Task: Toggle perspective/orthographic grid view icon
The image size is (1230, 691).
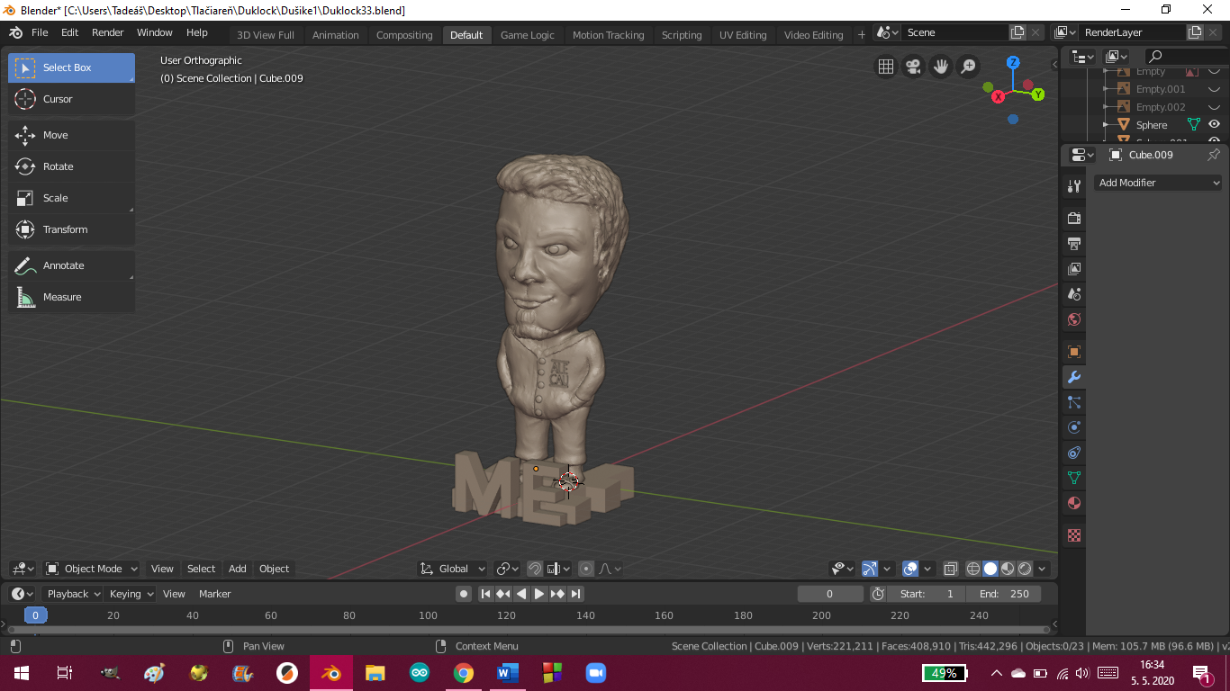Action: tap(886, 67)
